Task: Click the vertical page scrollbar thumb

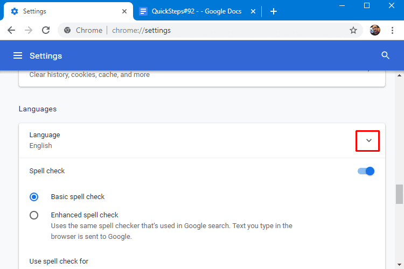Action: (x=399, y=194)
